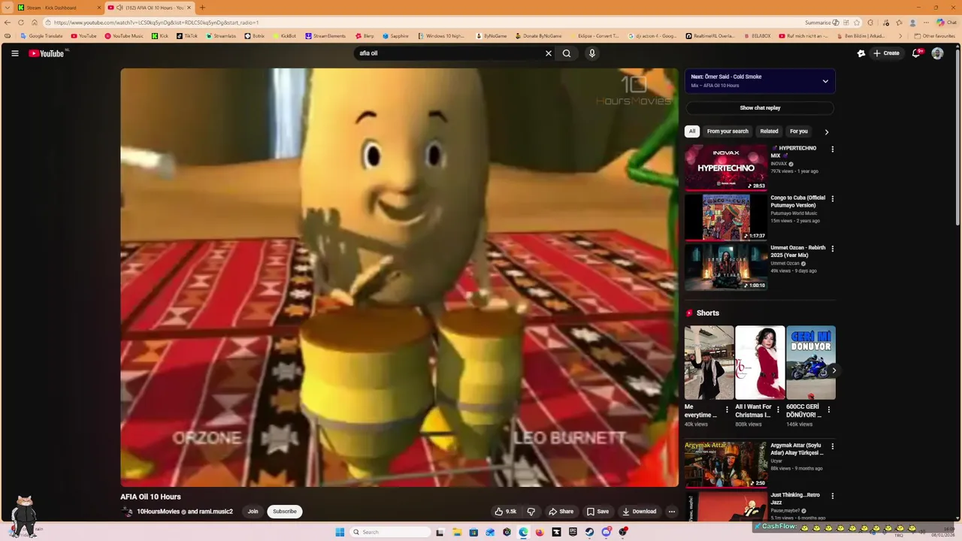Open options for 'All I Want For Christmas' short
The height and width of the screenshot is (541, 962).
tap(778, 410)
